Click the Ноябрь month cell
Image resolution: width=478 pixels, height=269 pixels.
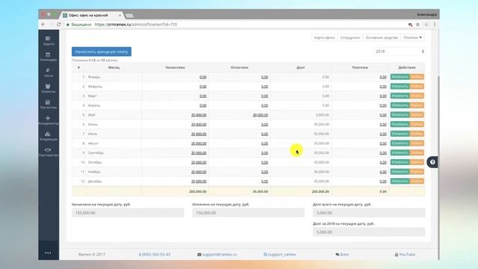(x=114, y=172)
